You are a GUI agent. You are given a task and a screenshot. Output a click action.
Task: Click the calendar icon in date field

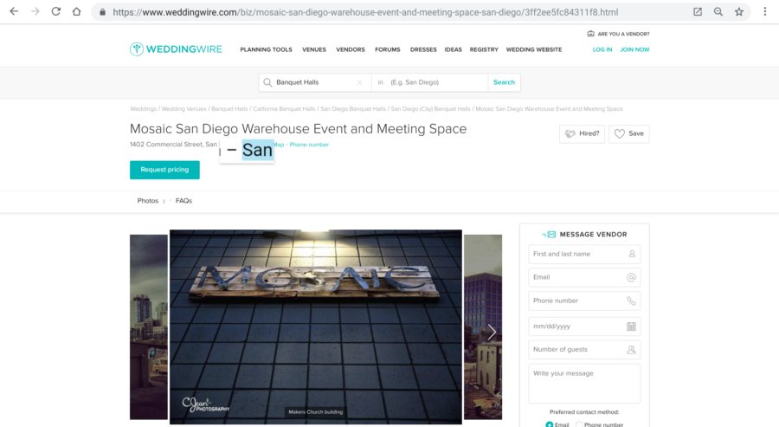pos(631,327)
